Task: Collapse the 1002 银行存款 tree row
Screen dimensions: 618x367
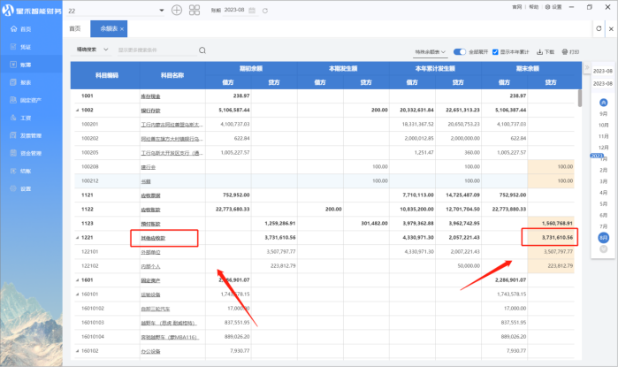Action: (x=77, y=110)
